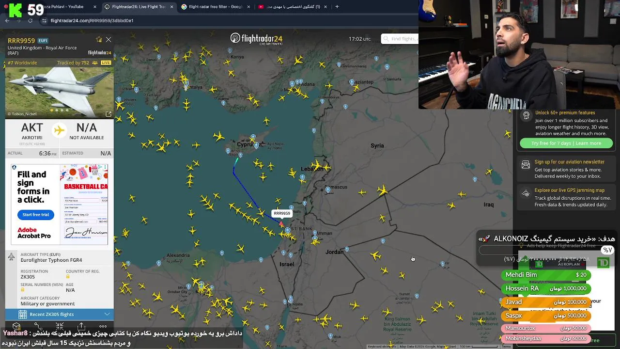
Task: Click the Typhoon aircraft photo
Action: [x=60, y=92]
